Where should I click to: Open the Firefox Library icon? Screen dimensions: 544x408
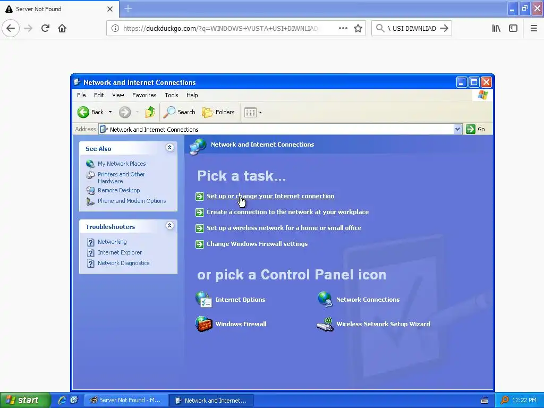point(496,28)
